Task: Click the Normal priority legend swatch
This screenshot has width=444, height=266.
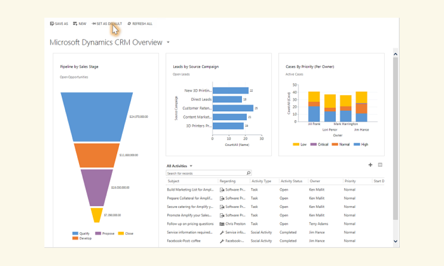Action: click(x=335, y=144)
